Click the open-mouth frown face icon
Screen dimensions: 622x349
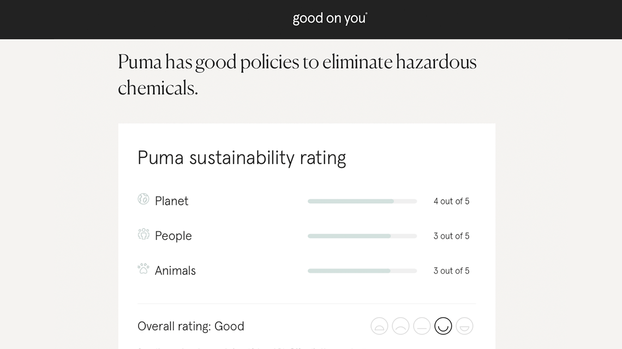(379, 326)
